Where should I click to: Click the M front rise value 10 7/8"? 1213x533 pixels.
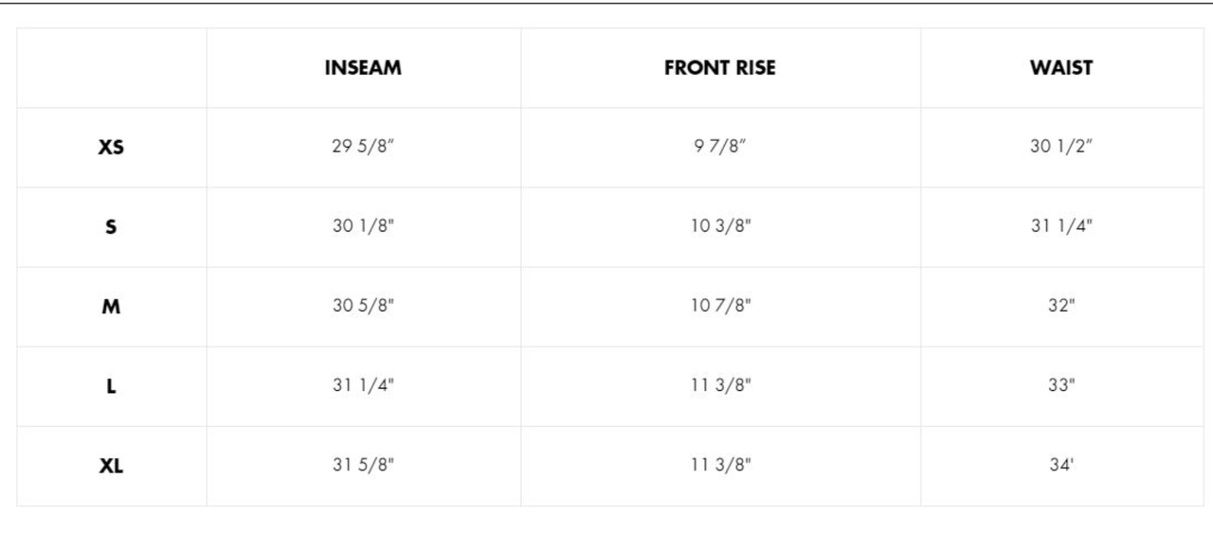(720, 307)
